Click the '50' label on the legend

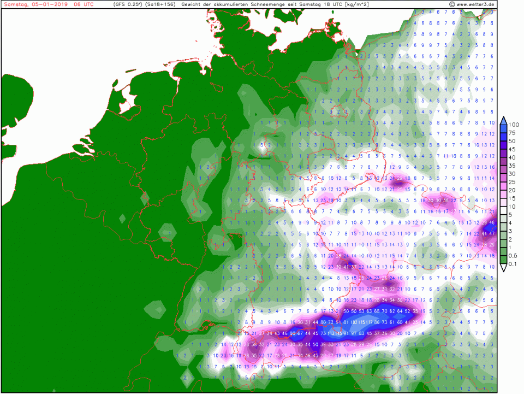click(x=513, y=141)
